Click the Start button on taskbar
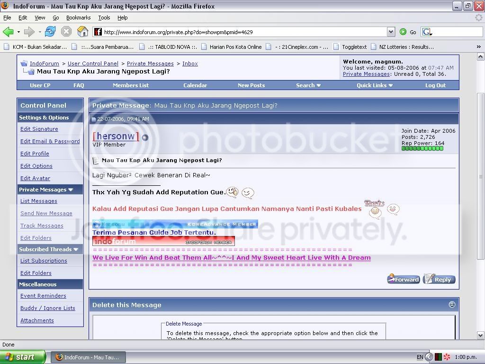The width and height of the screenshot is (485, 364). 23,357
